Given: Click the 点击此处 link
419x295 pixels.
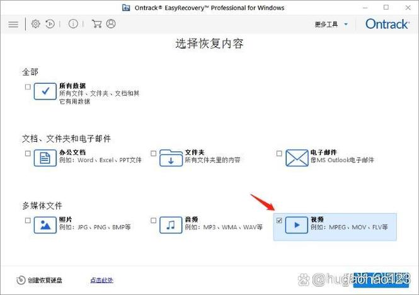Looking at the screenshot, I should point(101,280).
